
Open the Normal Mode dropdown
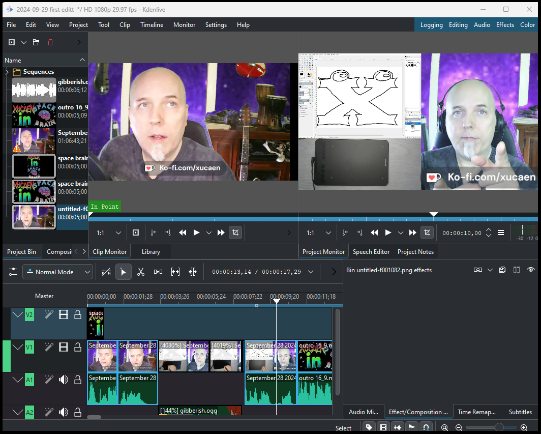[x=57, y=272]
